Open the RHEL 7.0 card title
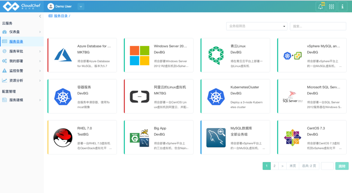 tap(85, 128)
